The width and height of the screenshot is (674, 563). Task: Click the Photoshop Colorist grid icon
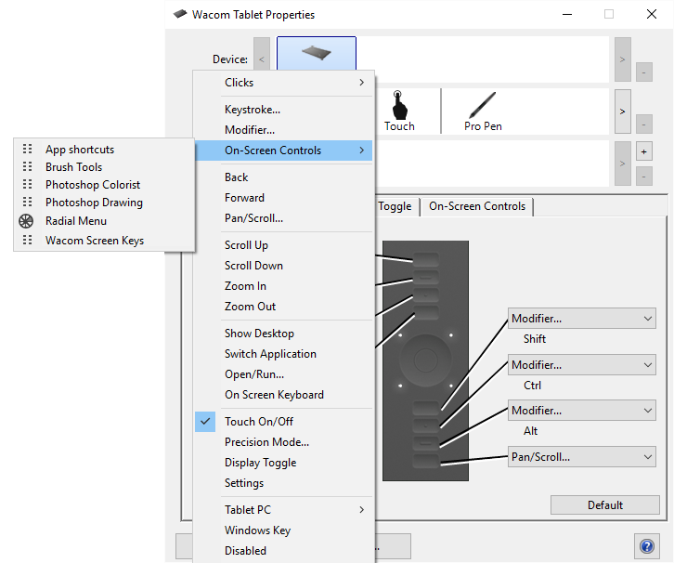[x=28, y=184]
